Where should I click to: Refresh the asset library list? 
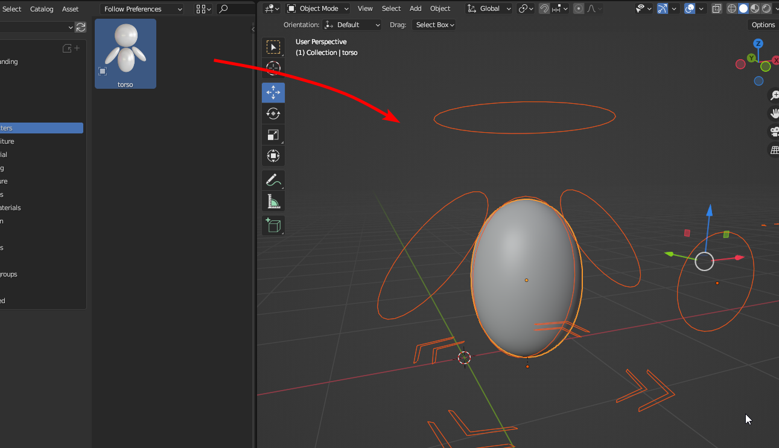[81, 27]
